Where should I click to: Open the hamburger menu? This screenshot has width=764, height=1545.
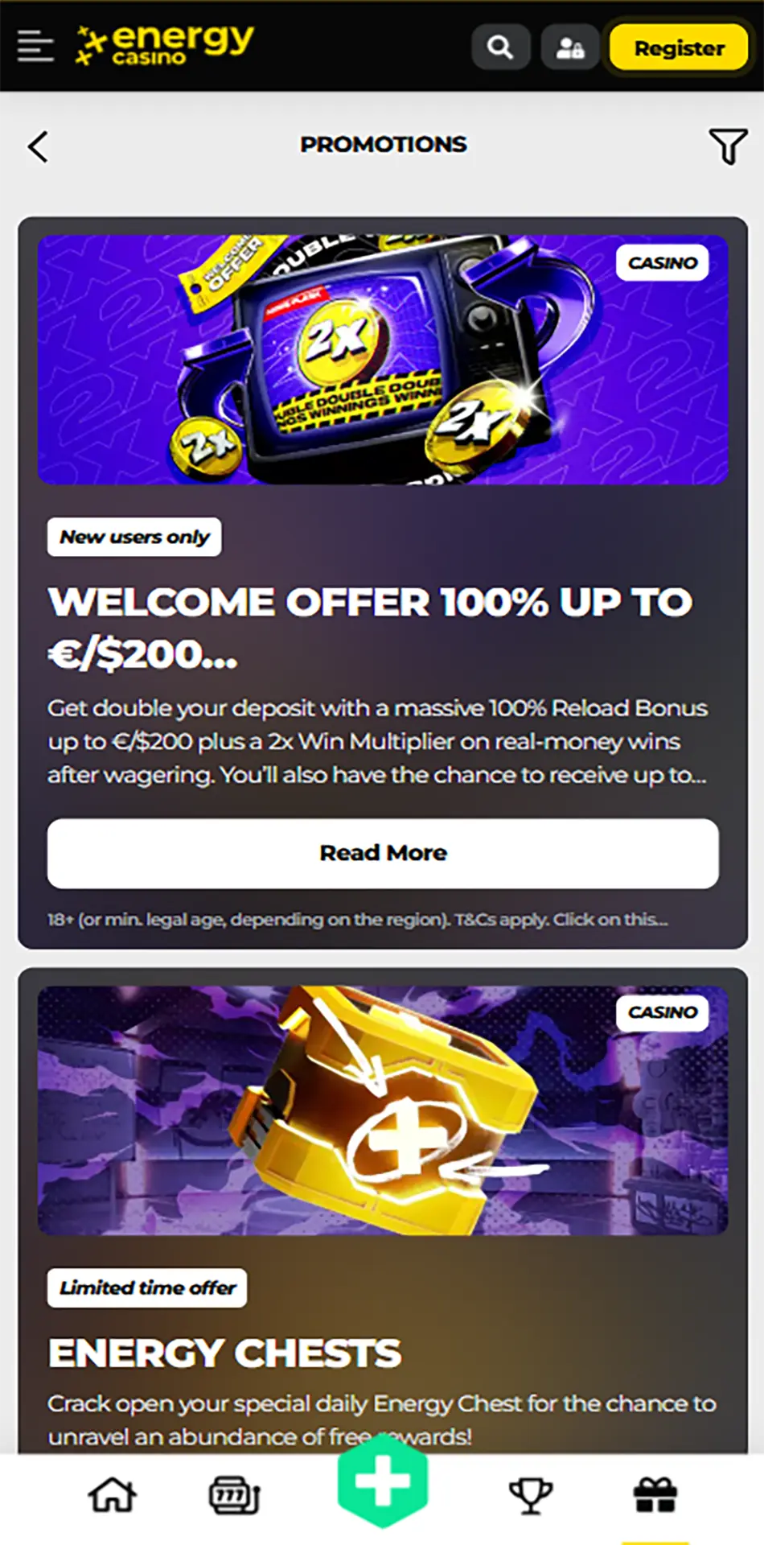(x=35, y=47)
